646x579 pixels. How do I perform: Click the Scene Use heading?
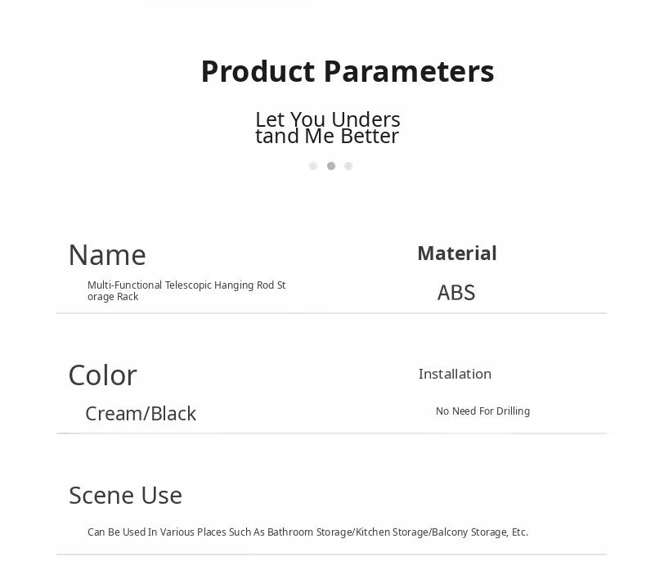click(125, 496)
